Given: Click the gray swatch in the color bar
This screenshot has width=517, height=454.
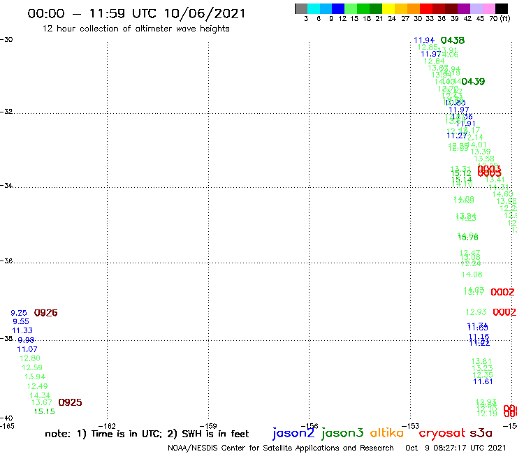Looking at the screenshot, I should (x=301, y=8).
